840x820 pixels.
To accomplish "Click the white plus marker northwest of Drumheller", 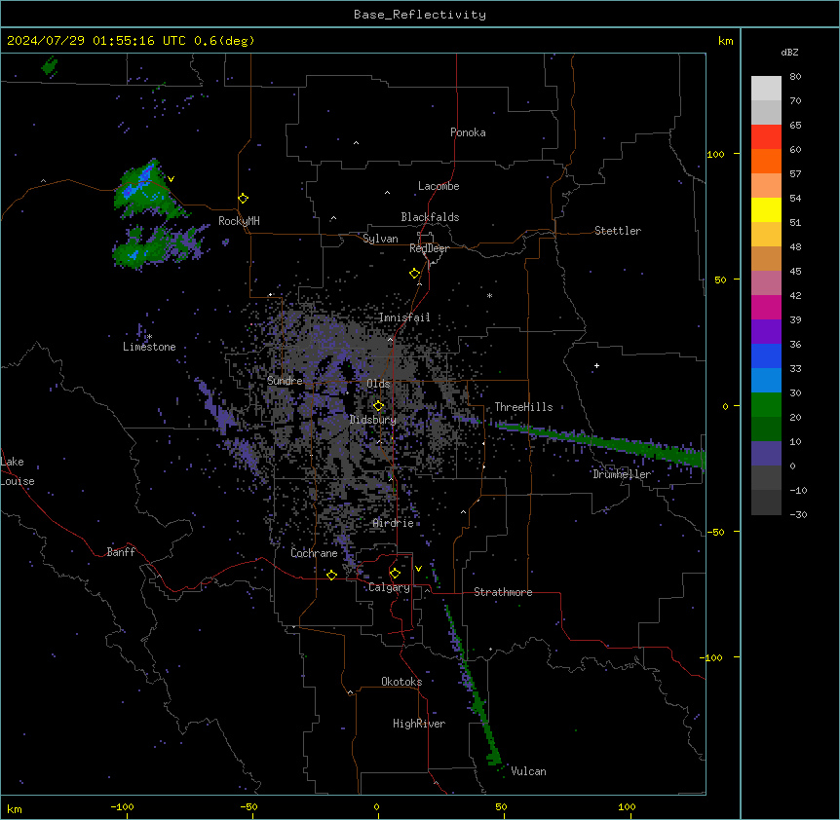I will point(596,365).
